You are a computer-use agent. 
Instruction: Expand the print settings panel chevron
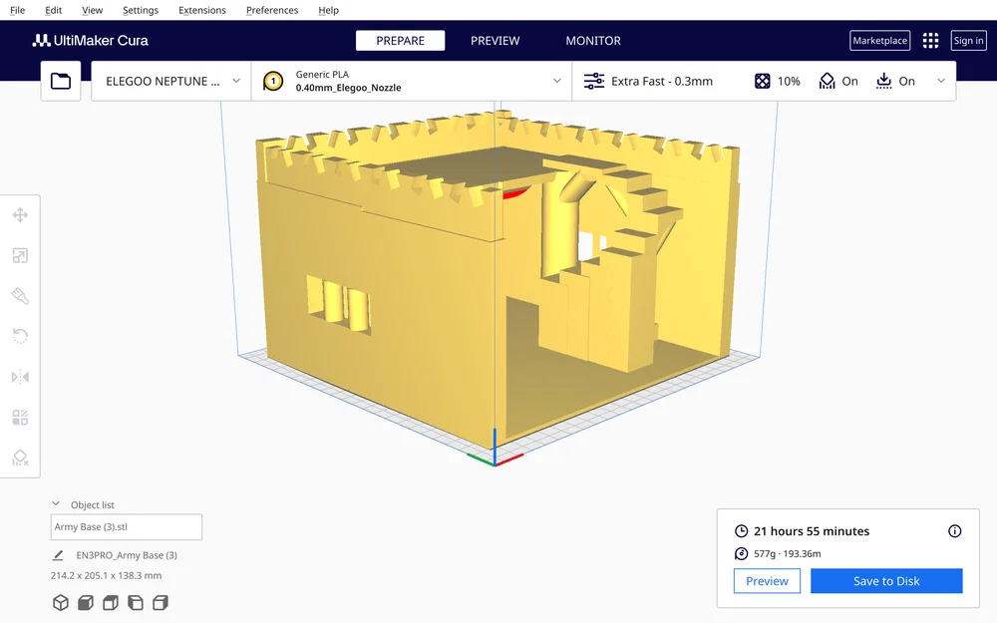click(x=941, y=82)
